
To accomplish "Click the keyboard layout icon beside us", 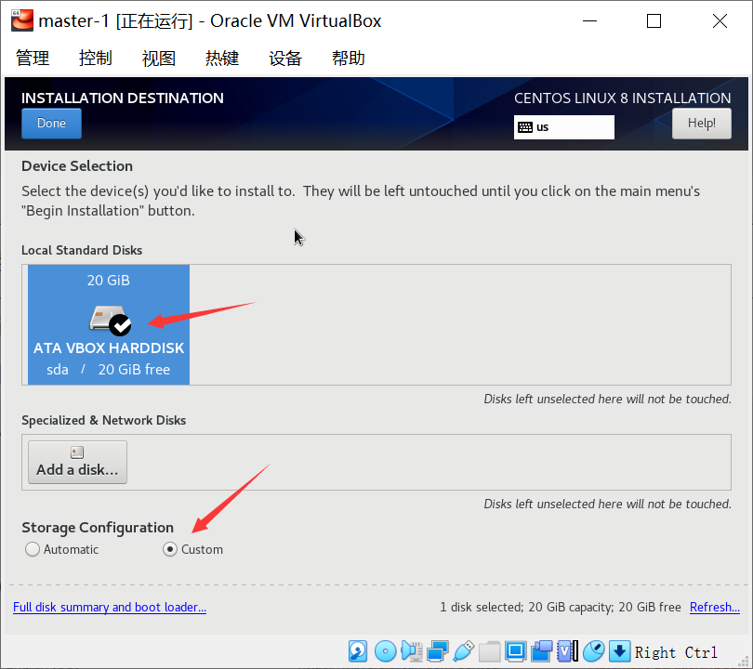I will pos(525,127).
